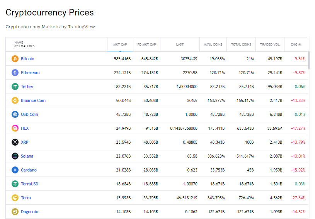Click the Ethereum diamond logo icon
The width and height of the screenshot is (315, 219).
pyautogui.click(x=15, y=73)
